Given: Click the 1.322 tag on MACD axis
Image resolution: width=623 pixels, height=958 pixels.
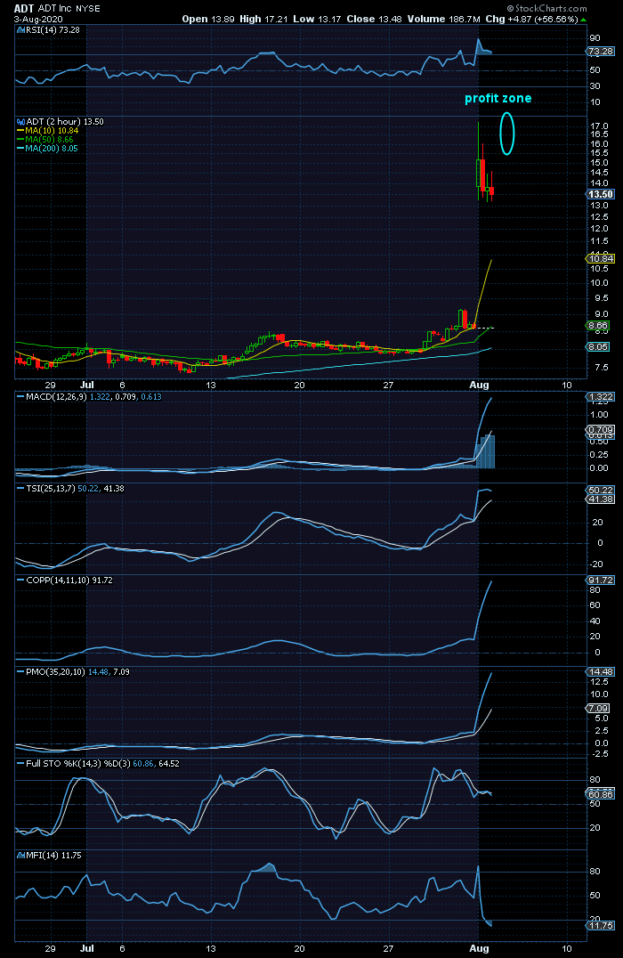Looking at the screenshot, I should point(601,397).
